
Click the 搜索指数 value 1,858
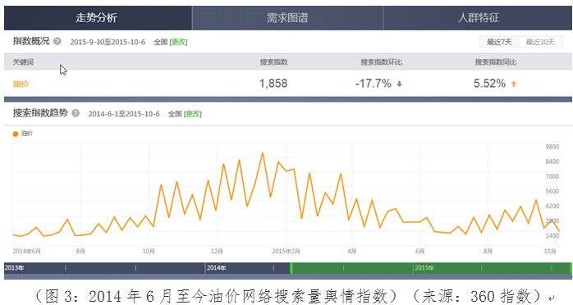273,84
